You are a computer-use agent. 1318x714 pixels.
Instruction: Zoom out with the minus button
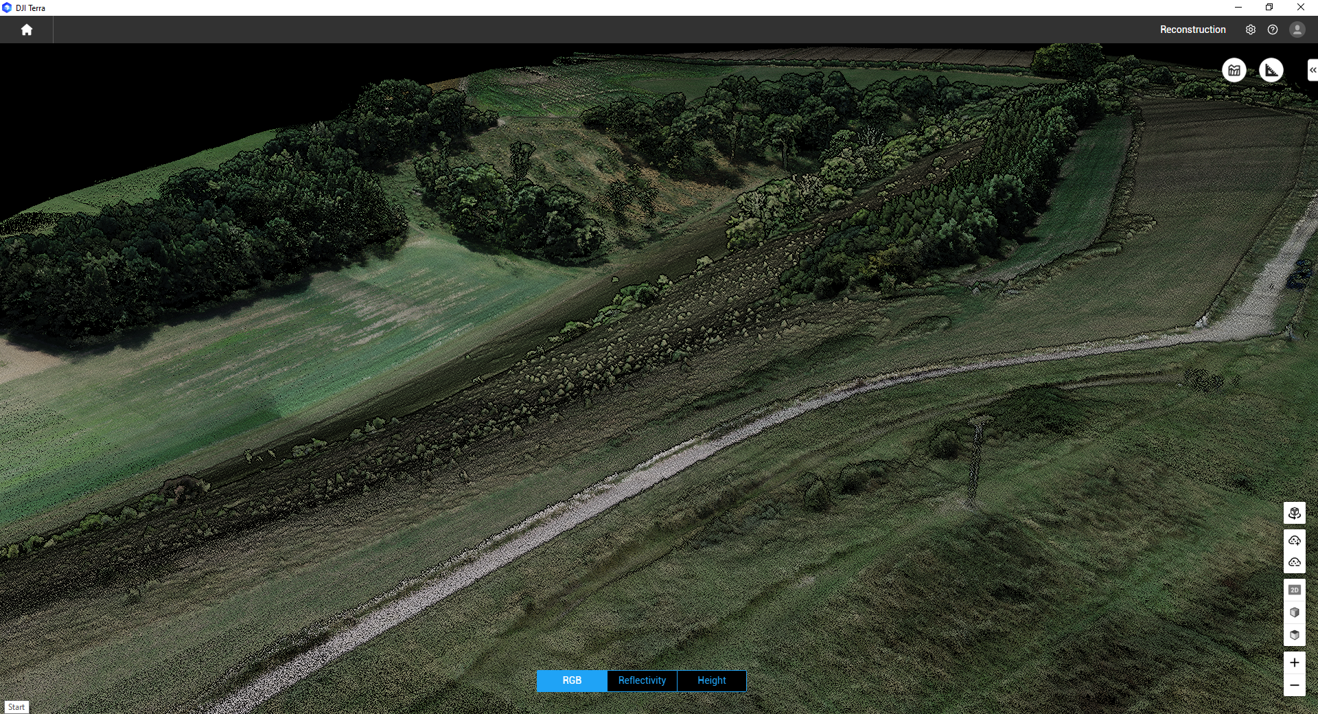click(1294, 685)
